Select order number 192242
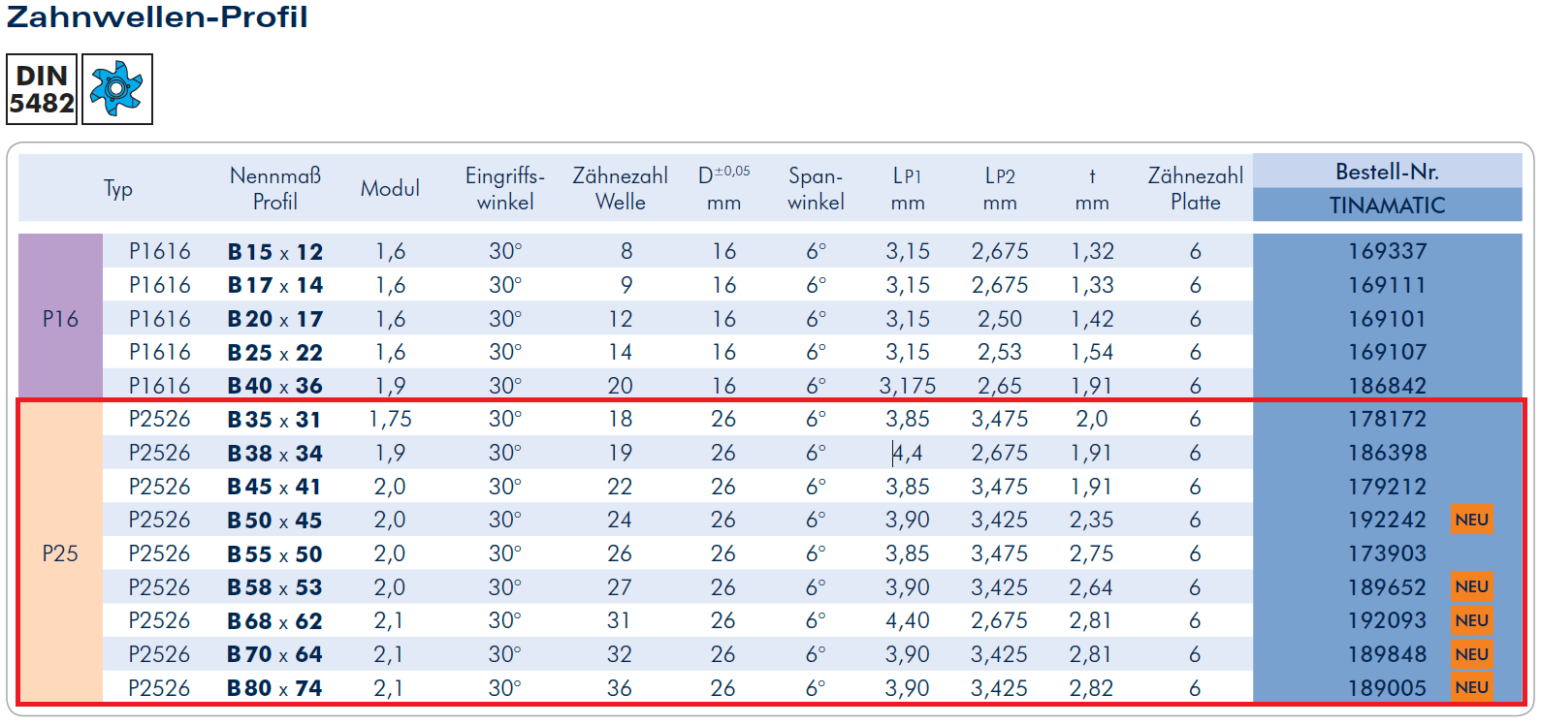This screenshot has height=726, width=1541. pyautogui.click(x=1387, y=520)
